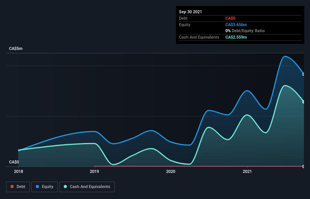Click the 2019 x-axis label

click(94, 171)
